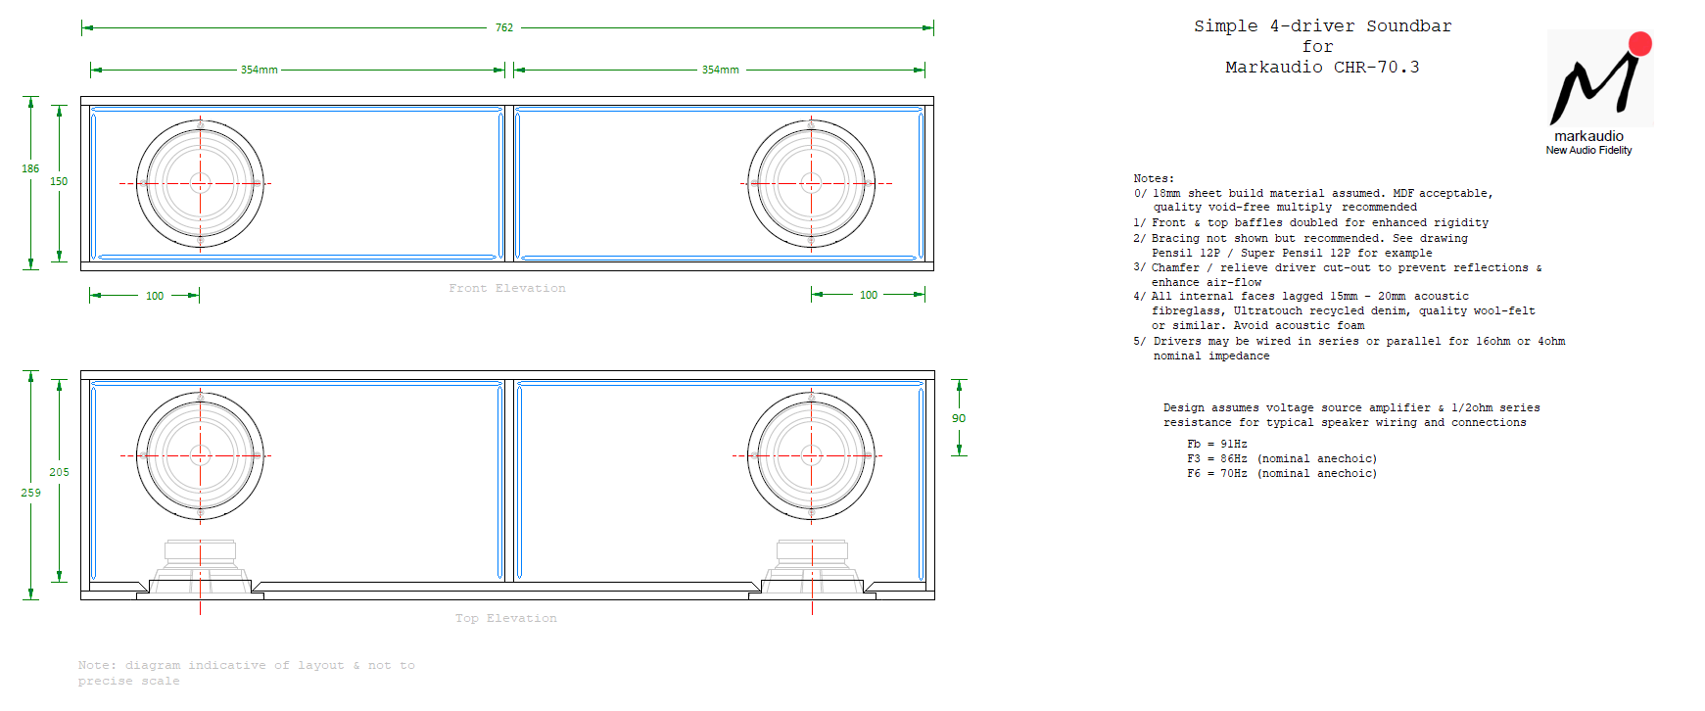The height and width of the screenshot is (711, 1705).
Task: Click the "Markaudio CHR-70.3" title line
Action: click(1322, 68)
